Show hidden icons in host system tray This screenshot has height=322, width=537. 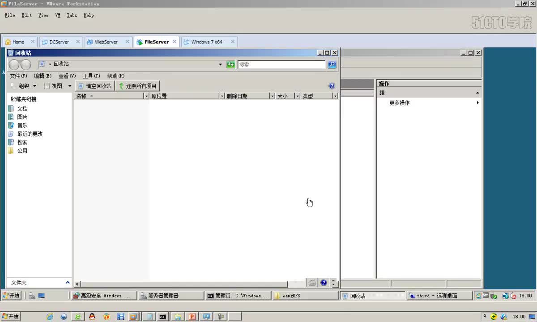[x=484, y=317]
